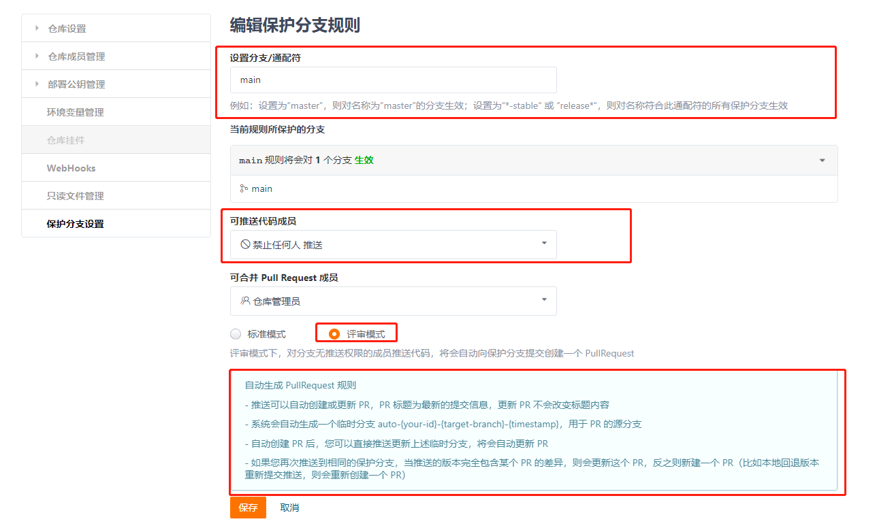Click the 取消 cancel link
The height and width of the screenshot is (530, 877).
click(x=289, y=508)
